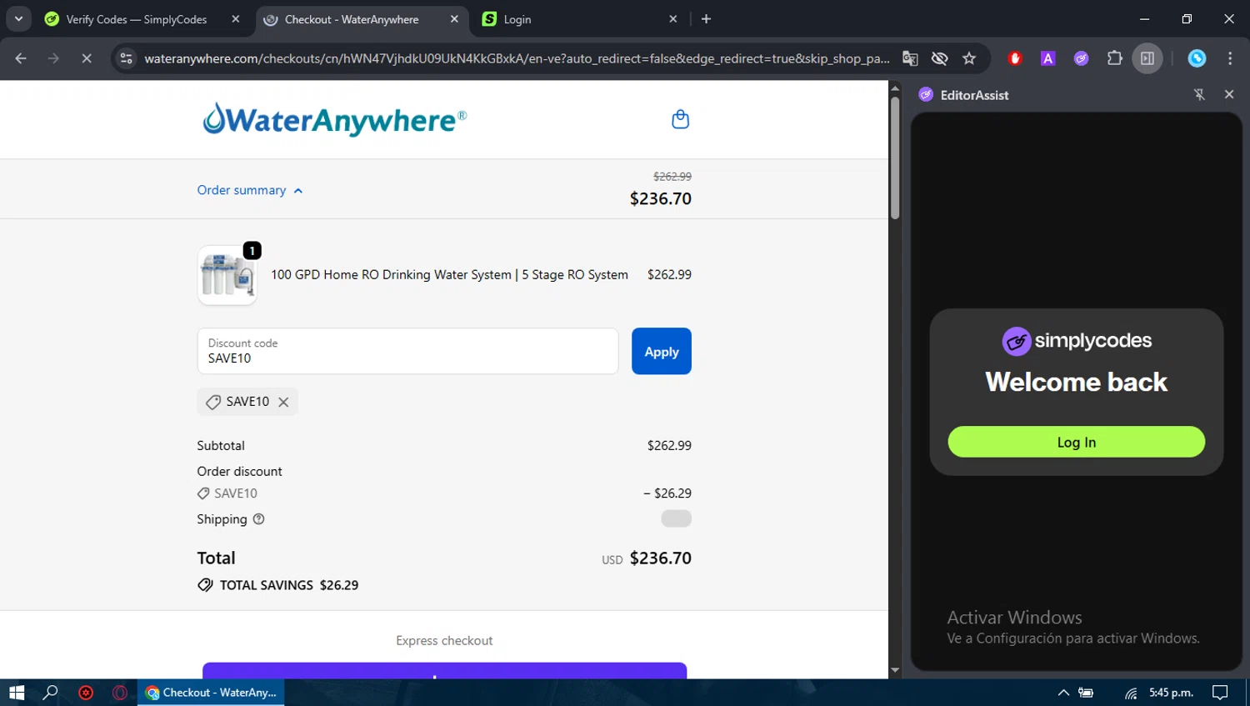Viewport: 1250px width, 706px height.
Task: Click the simplycodes logo in panel
Action: [x=1076, y=341]
